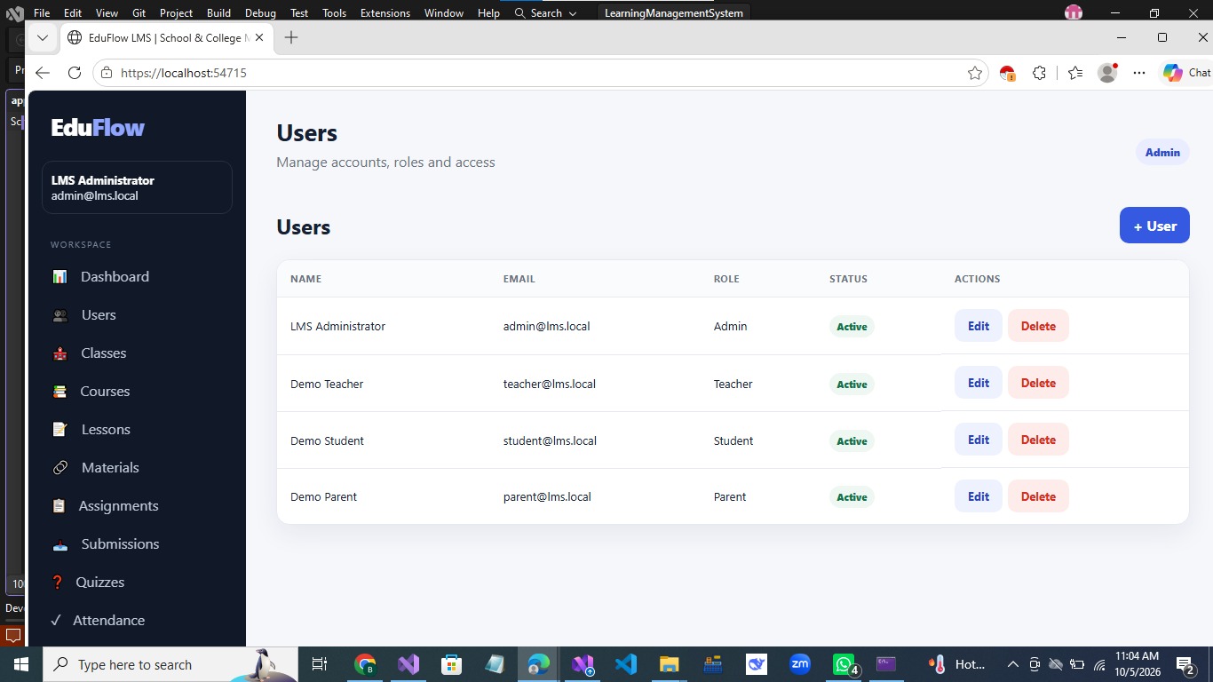The image size is (1213, 682).
Task: Select Classes in the sidebar
Action: click(104, 353)
